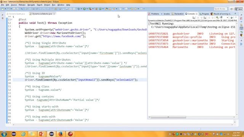Viewport: 244px width, 137px height.
Task: Open the Source menu
Action: pos(14,5)
